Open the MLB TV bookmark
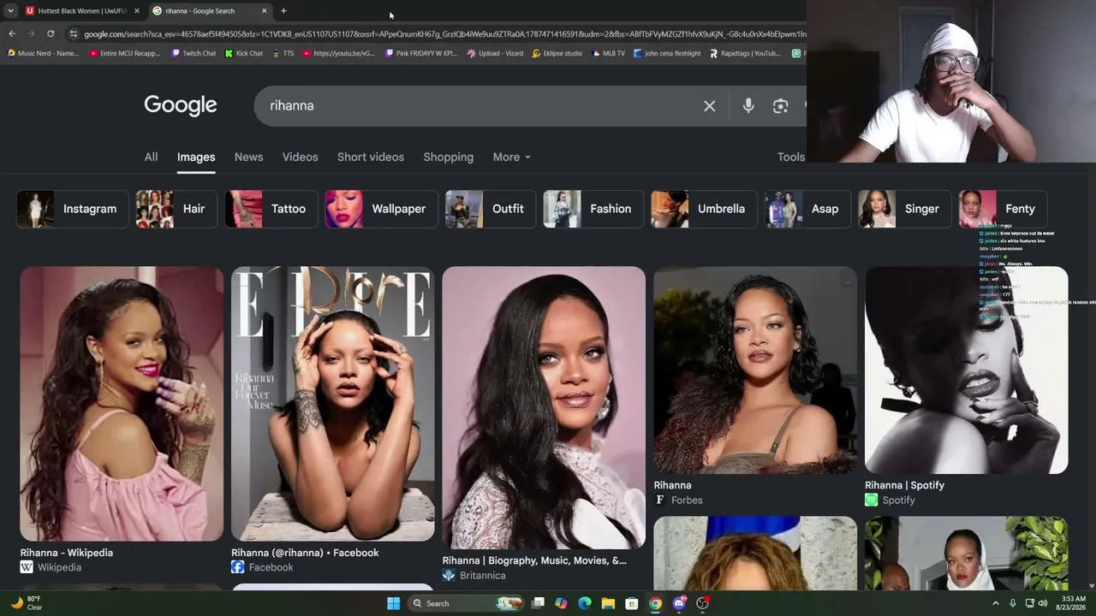Viewport: 1096px width, 616px height. (608, 53)
